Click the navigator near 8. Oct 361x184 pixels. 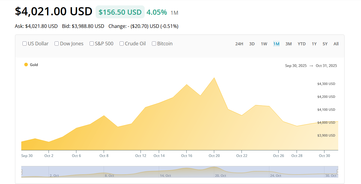[109, 176]
